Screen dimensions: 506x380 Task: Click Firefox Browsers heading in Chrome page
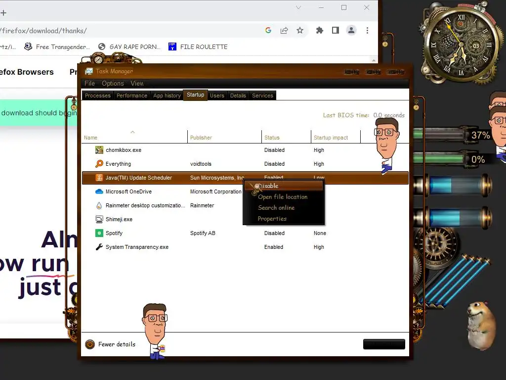27,72
